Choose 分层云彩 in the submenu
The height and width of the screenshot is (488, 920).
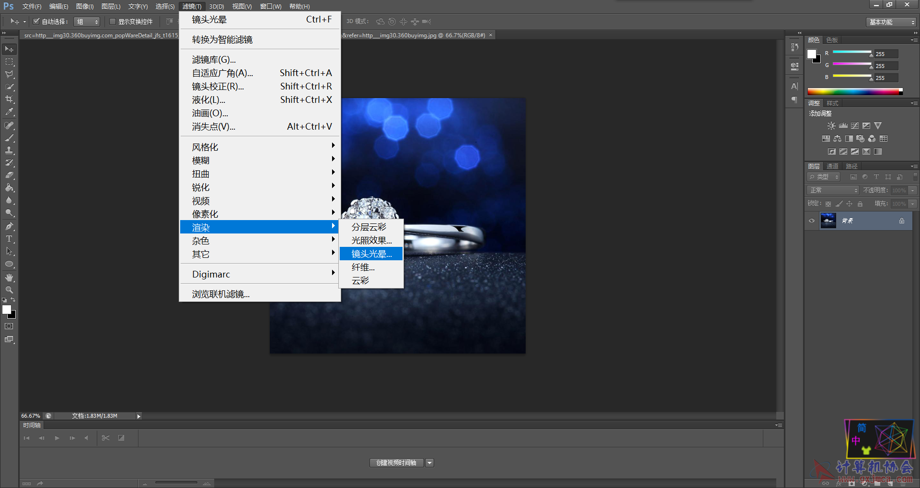coord(371,227)
